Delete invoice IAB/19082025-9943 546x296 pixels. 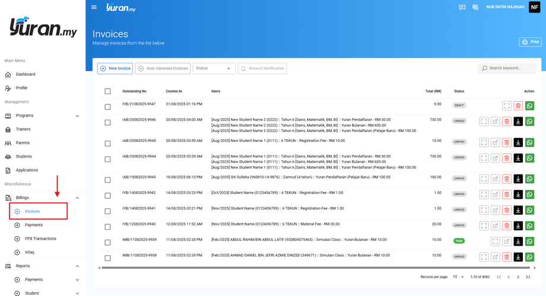pos(507,179)
